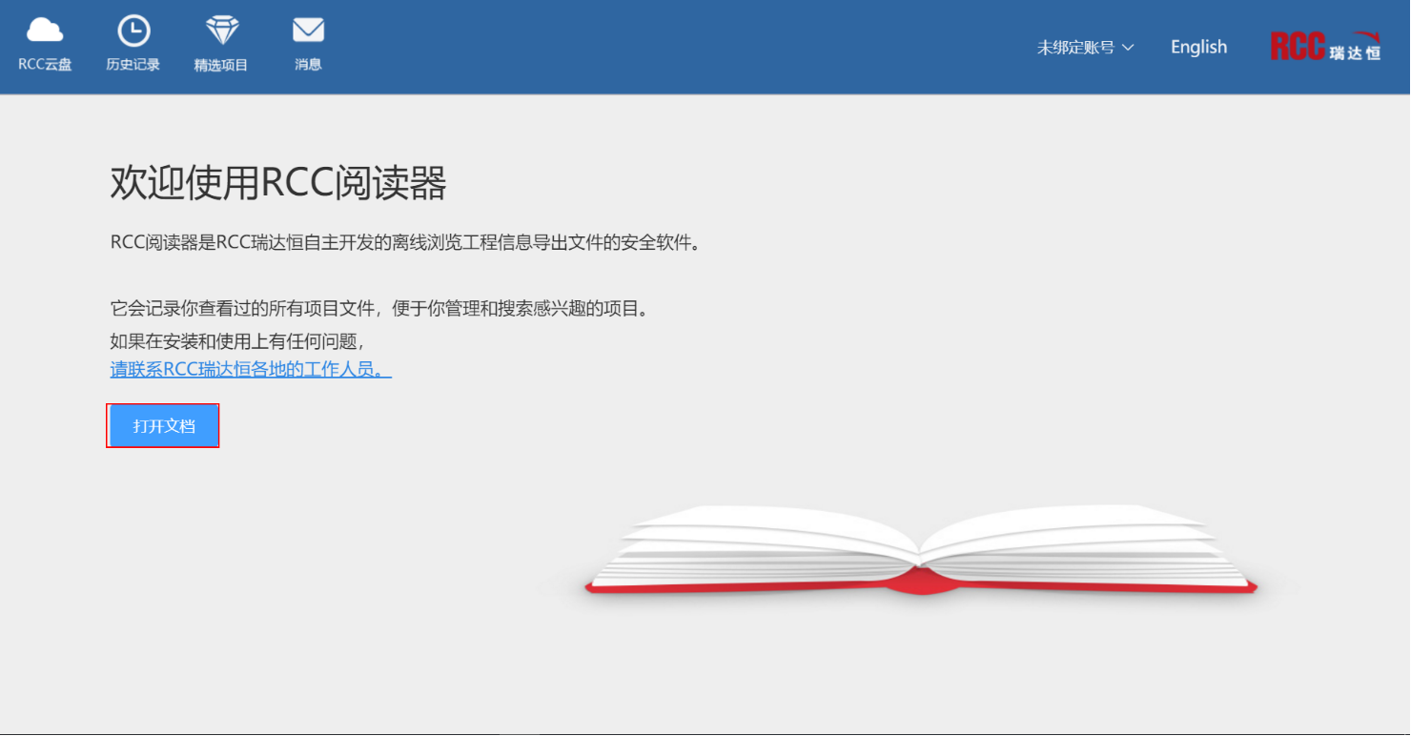
Task: Click the open book illustration
Action: coord(920,551)
